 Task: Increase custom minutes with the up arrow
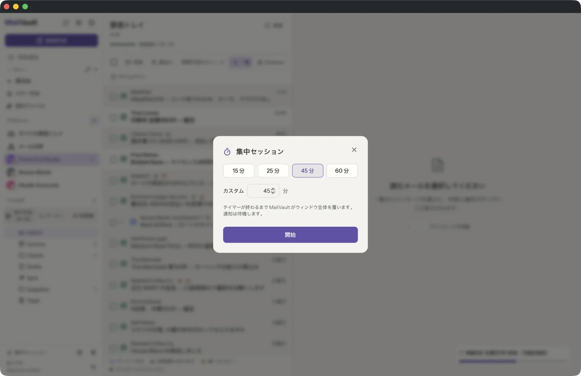[273, 189]
